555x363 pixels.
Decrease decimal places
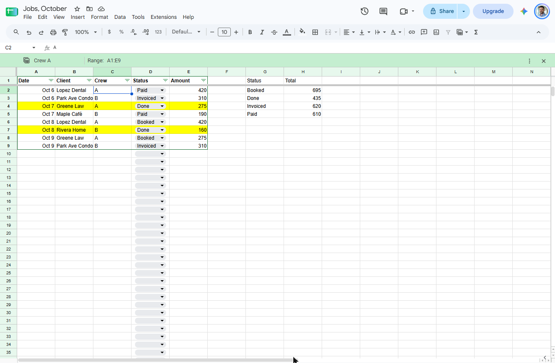pyautogui.click(x=134, y=32)
